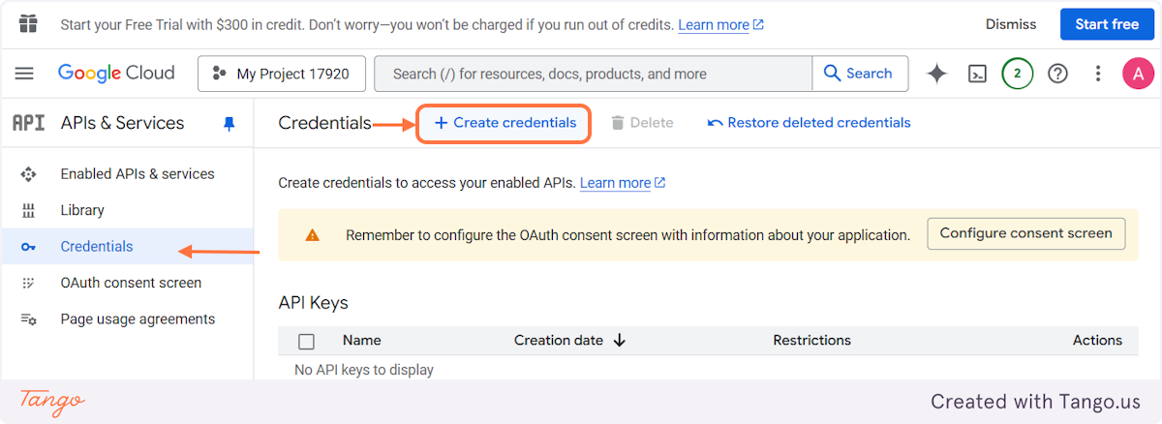Pin APIs & Services with pin icon
Viewport: 1162px width, 424px height.
(x=229, y=124)
